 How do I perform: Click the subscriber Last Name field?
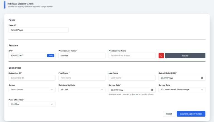(x=132, y=78)
